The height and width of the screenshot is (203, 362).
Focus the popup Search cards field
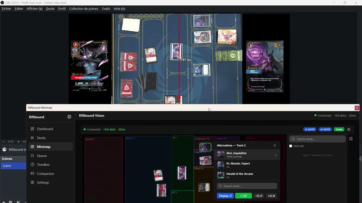pos(247,186)
